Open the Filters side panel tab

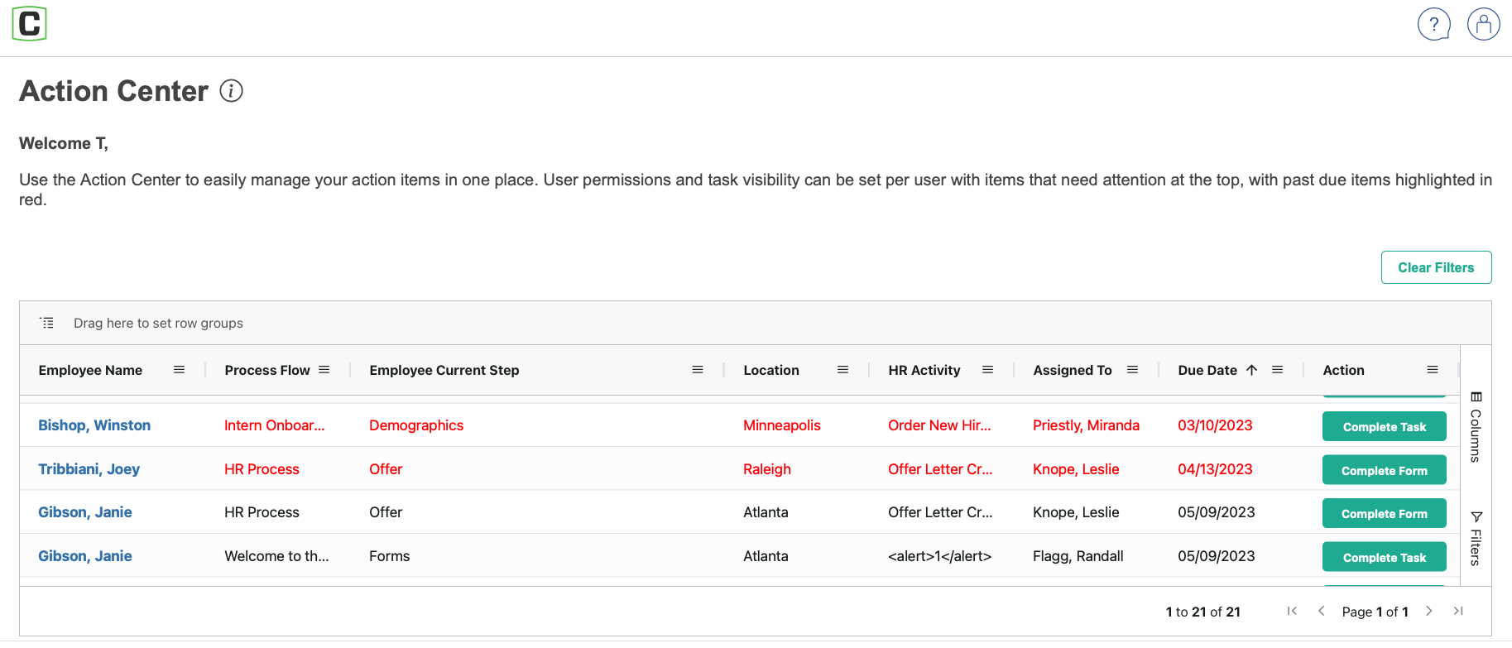click(x=1476, y=539)
